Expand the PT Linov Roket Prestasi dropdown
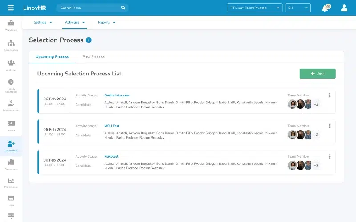This screenshot has height=222, width=356. tap(255, 8)
